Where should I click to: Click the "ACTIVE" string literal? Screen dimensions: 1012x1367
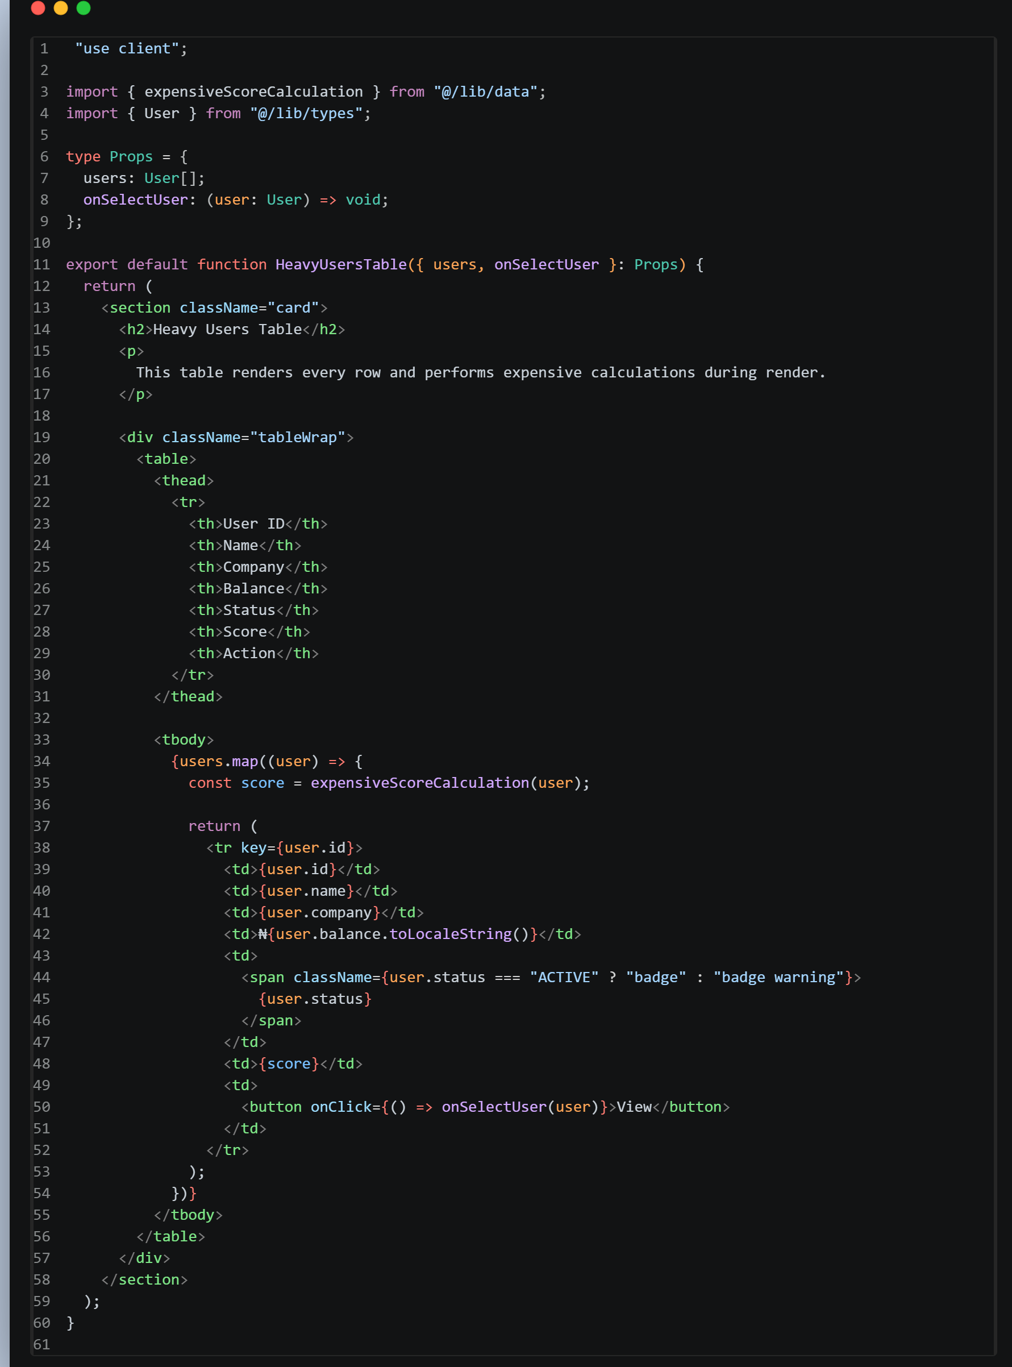point(564,977)
